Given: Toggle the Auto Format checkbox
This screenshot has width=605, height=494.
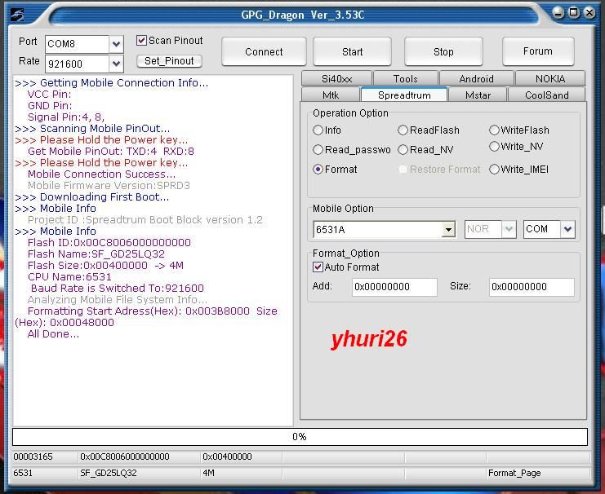Looking at the screenshot, I should tap(318, 267).
